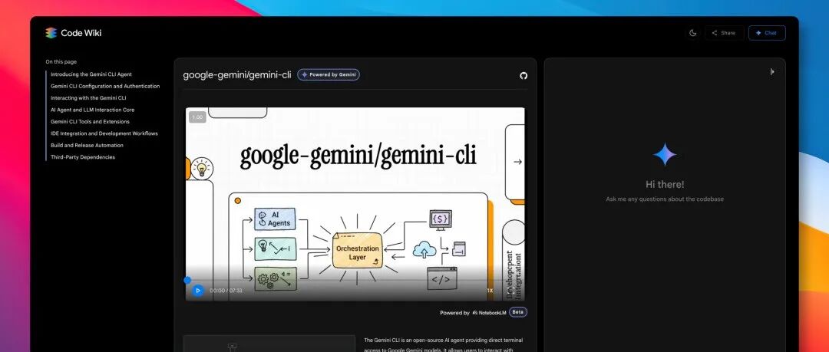Click the 1.00 badge on video
Viewport: 829px width, 352px height.
(x=197, y=117)
